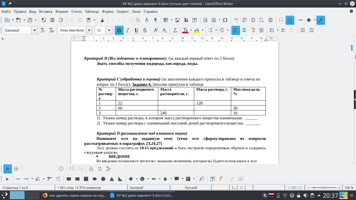Toggle the Show track changes eye icon

(8, 169)
